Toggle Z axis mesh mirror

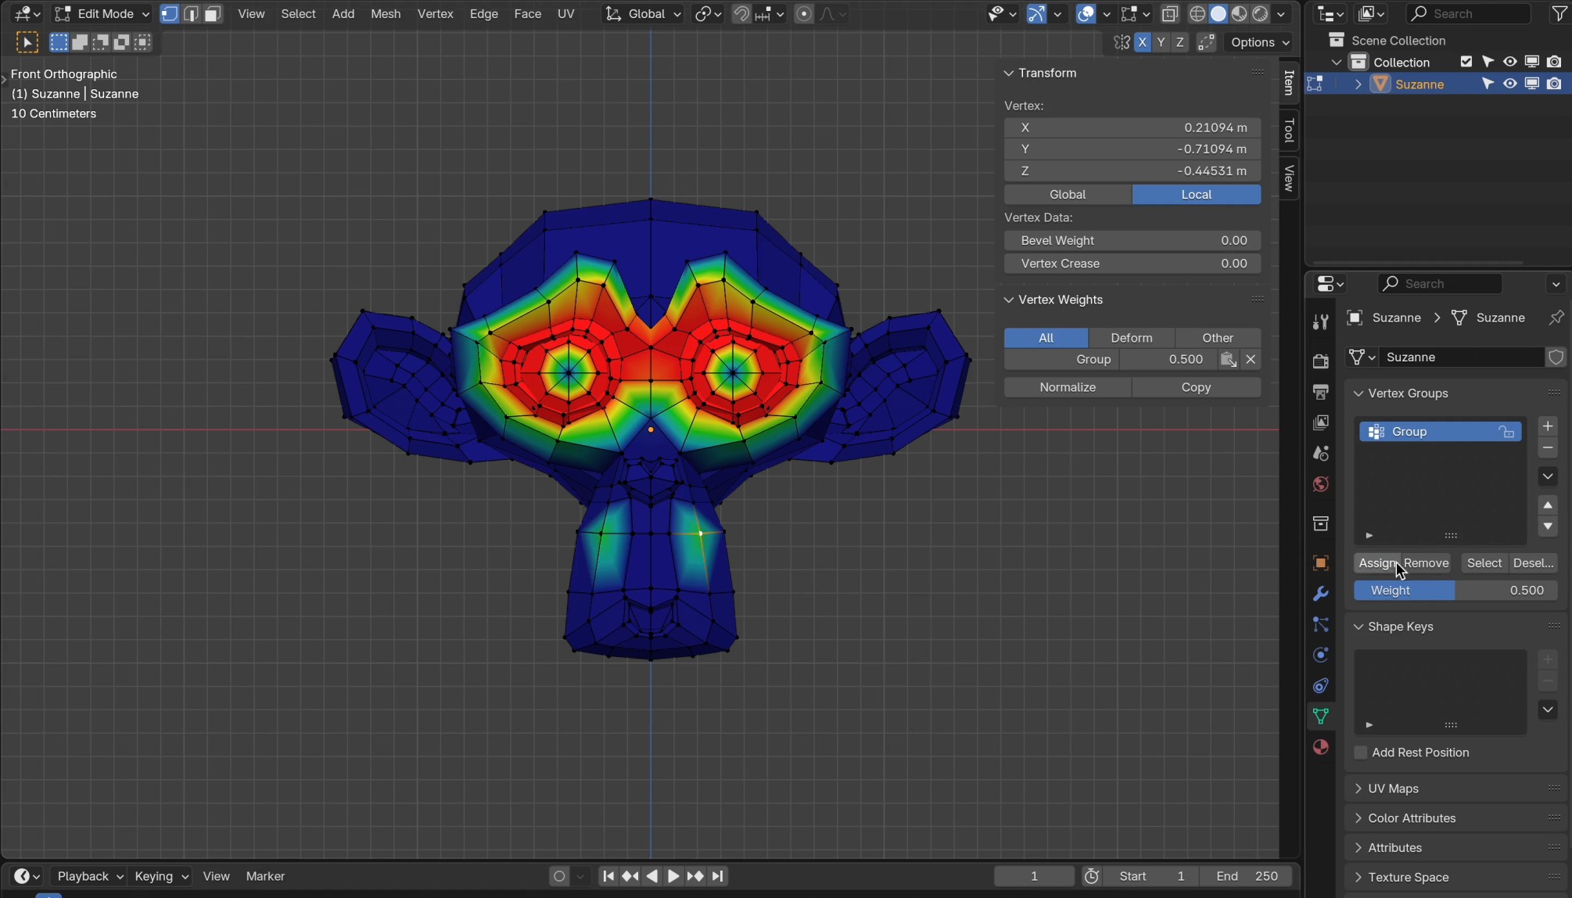click(1180, 42)
